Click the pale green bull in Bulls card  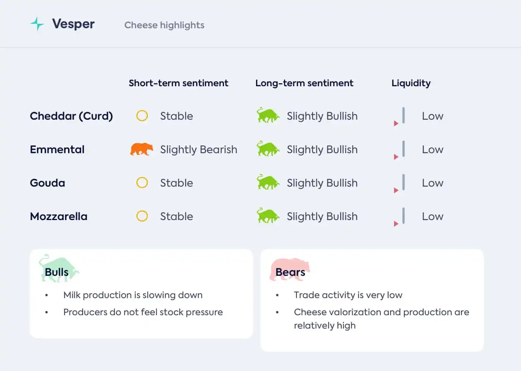pyautogui.click(x=59, y=268)
